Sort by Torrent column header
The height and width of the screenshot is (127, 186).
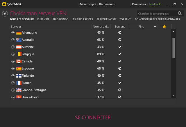click(119, 27)
